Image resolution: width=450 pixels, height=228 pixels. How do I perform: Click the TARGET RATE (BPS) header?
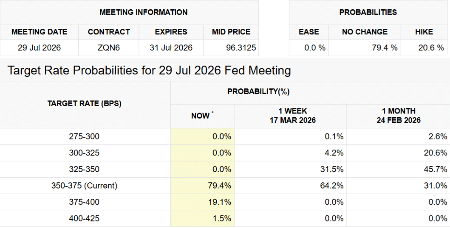tap(84, 103)
